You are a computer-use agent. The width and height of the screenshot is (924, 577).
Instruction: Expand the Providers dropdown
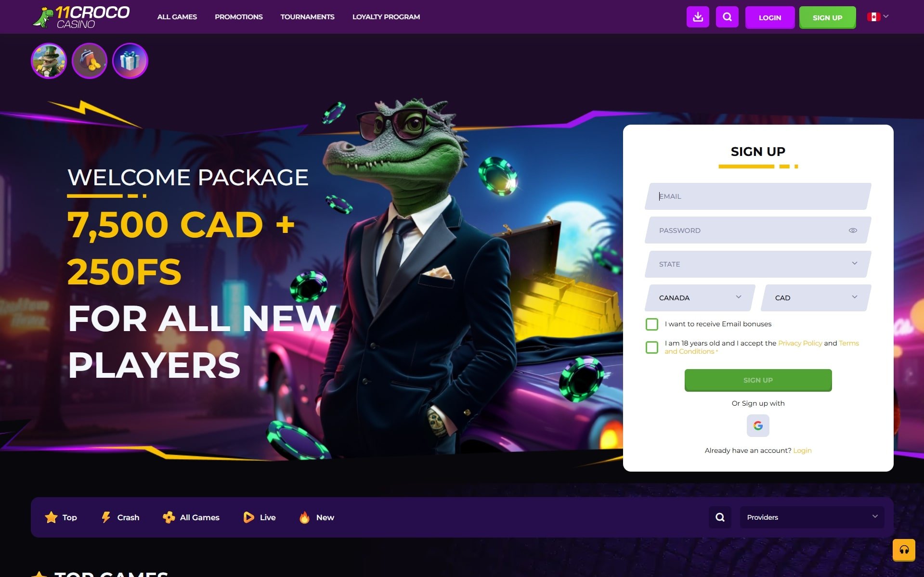[812, 517]
